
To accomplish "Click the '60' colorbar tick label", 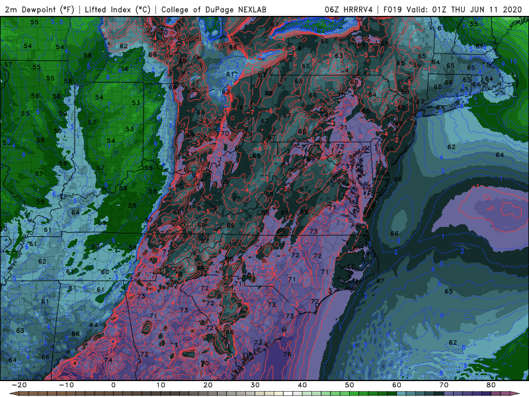I will coord(397,385).
